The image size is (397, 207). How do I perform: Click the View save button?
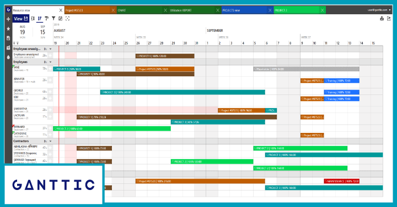click(21, 19)
